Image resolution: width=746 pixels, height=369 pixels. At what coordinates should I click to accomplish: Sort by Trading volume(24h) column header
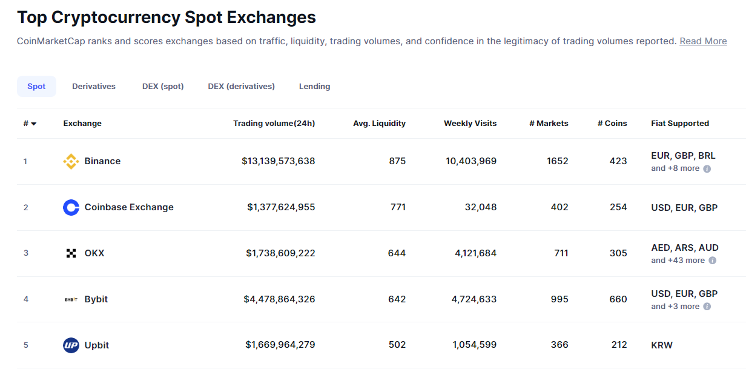[x=274, y=124]
